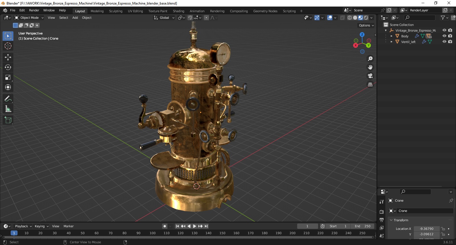Open the Playback dropdown
Viewport: 456px width, 245px height.
pos(23,226)
